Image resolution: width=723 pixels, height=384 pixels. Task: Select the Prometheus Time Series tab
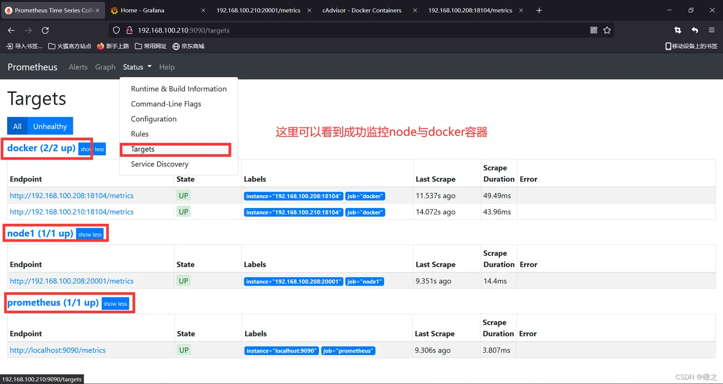tap(53, 10)
